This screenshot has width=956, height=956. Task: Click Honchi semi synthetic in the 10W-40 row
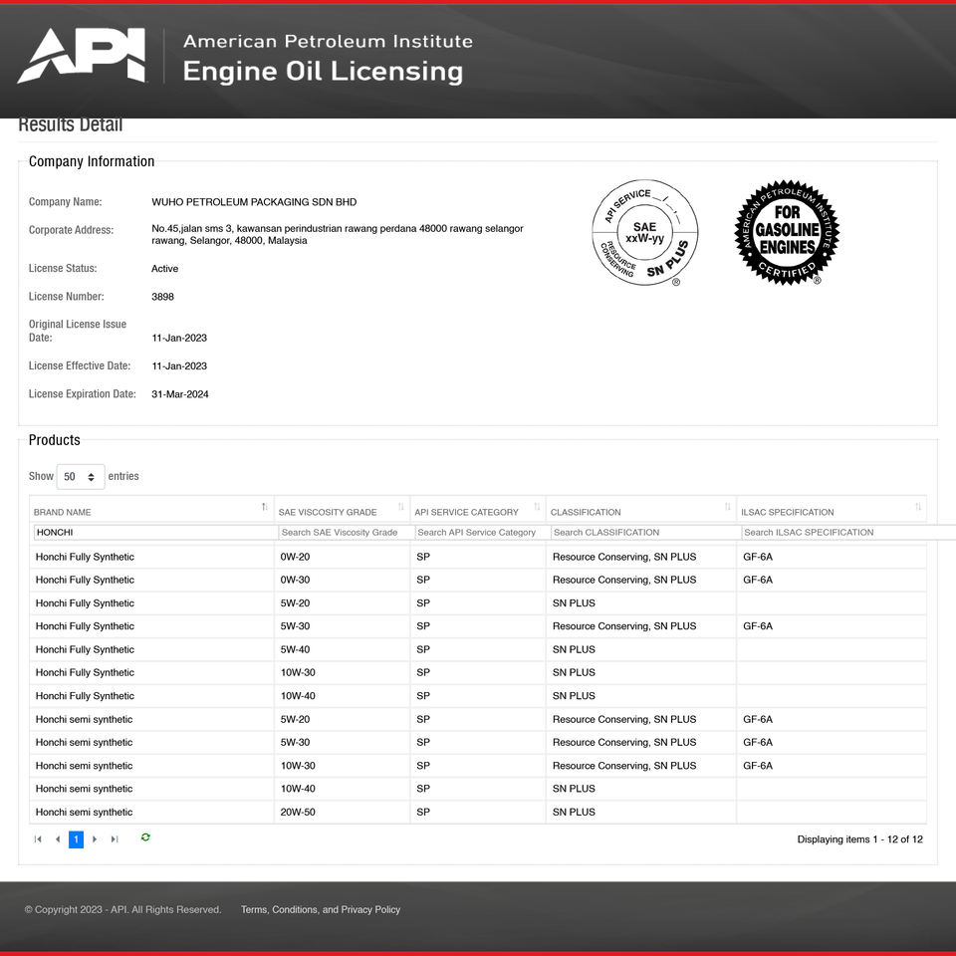(84, 789)
